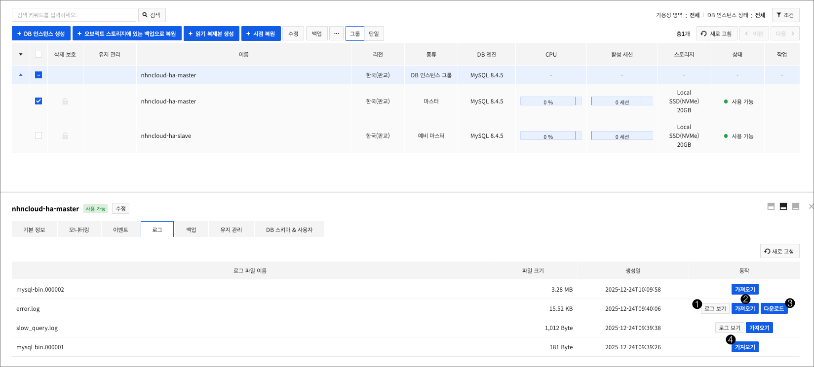Image resolution: width=814 pixels, height=367 pixels.
Task: Click 가져오기 for error.log
Action: 745,308
